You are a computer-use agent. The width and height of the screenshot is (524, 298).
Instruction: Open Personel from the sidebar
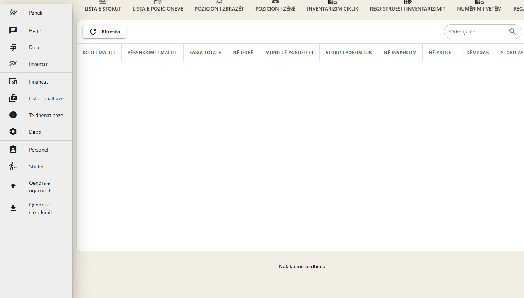[x=36, y=149]
